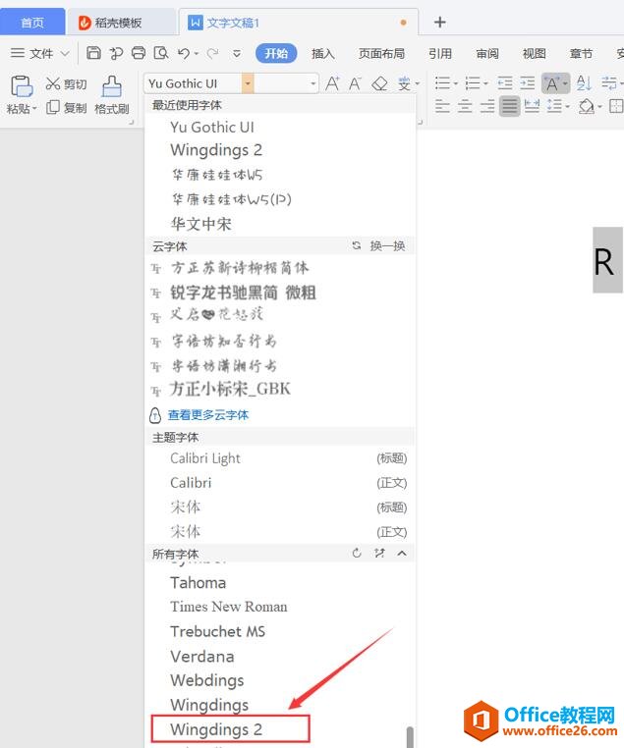This screenshot has height=748, width=624.
Task: Open the font name dropdown arrow
Action: point(248,83)
